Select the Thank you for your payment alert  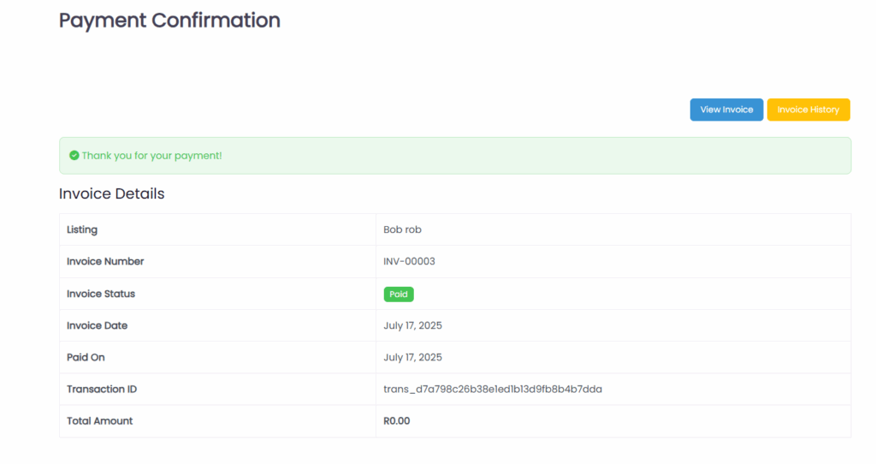455,156
